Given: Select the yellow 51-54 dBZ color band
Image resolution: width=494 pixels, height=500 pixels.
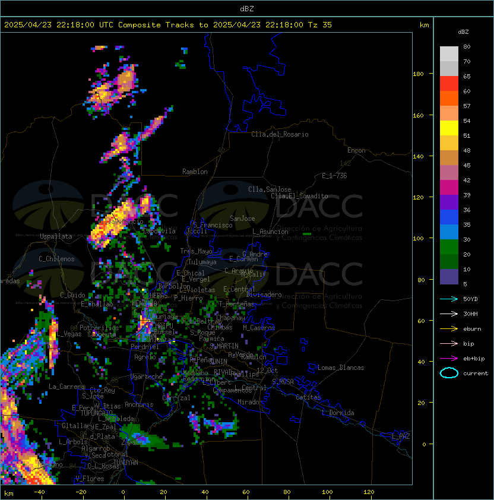Looking at the screenshot, I should (x=449, y=128).
